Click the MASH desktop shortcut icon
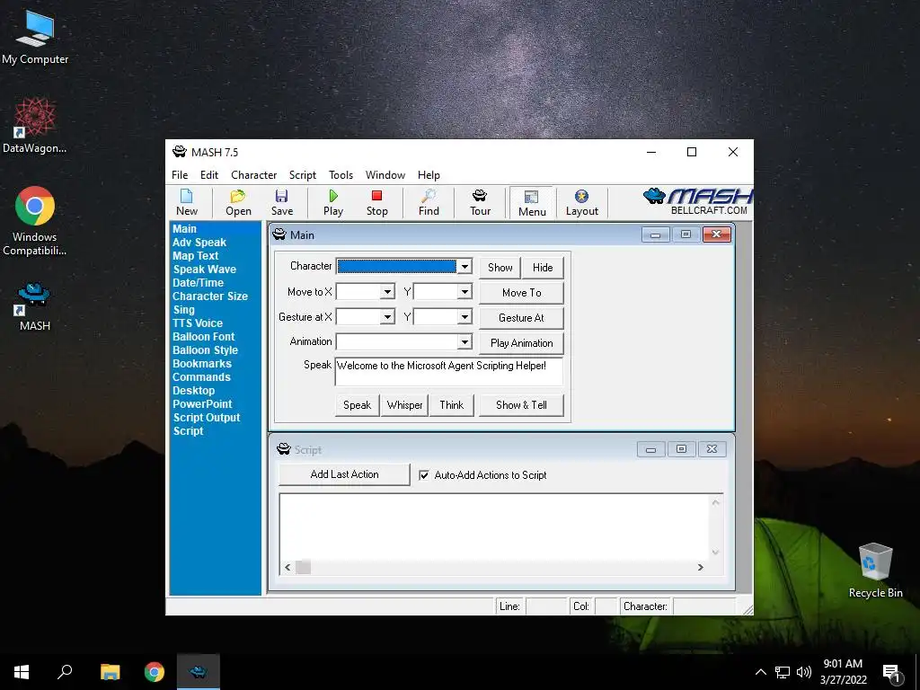Viewport: 920px width, 690px height. tap(34, 306)
